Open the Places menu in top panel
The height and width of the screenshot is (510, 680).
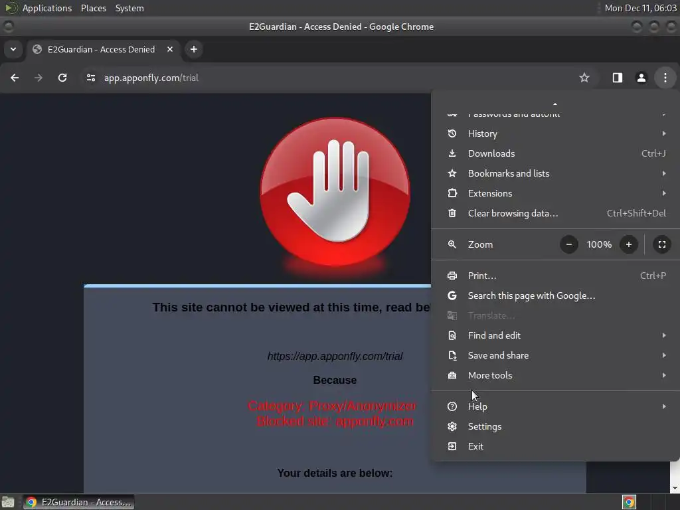(94, 8)
